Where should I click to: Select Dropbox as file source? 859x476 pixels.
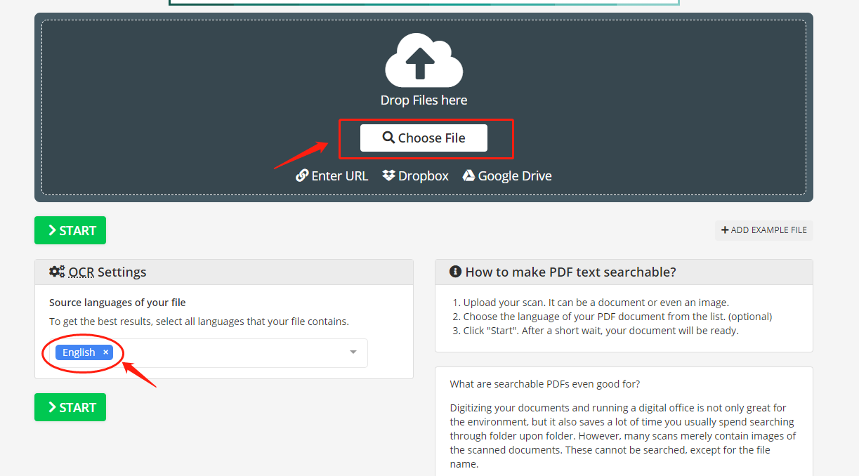415,176
